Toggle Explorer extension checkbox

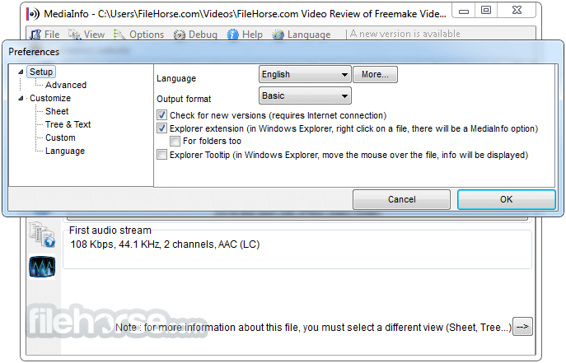pos(161,128)
